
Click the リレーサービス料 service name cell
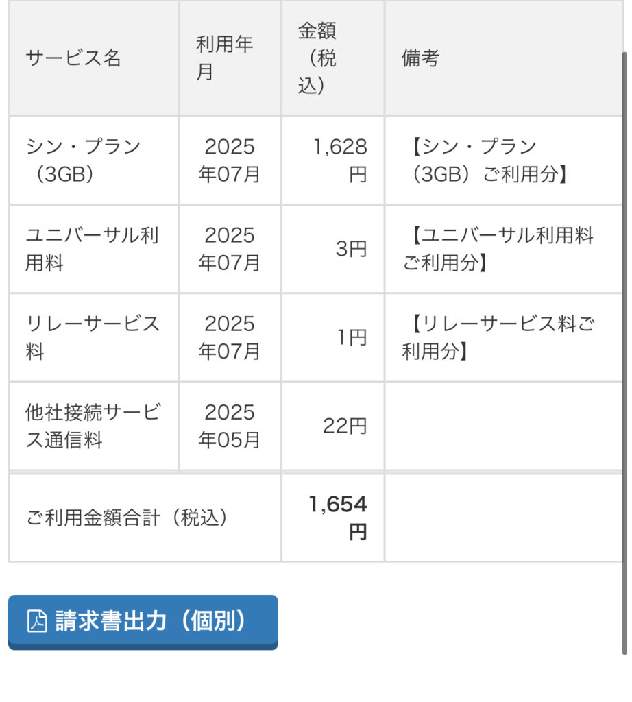[x=93, y=337]
